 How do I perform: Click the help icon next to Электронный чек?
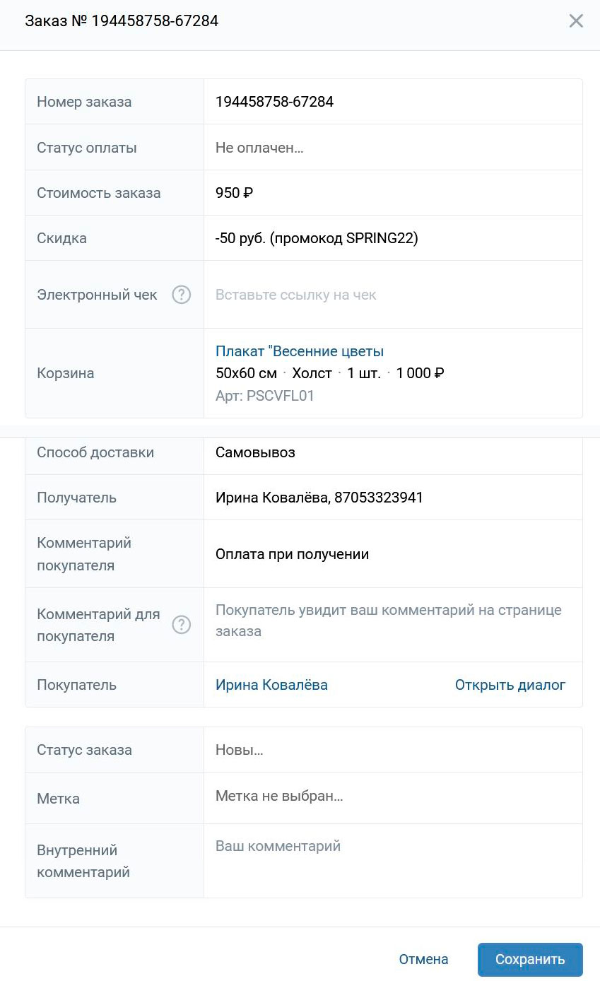(x=182, y=295)
